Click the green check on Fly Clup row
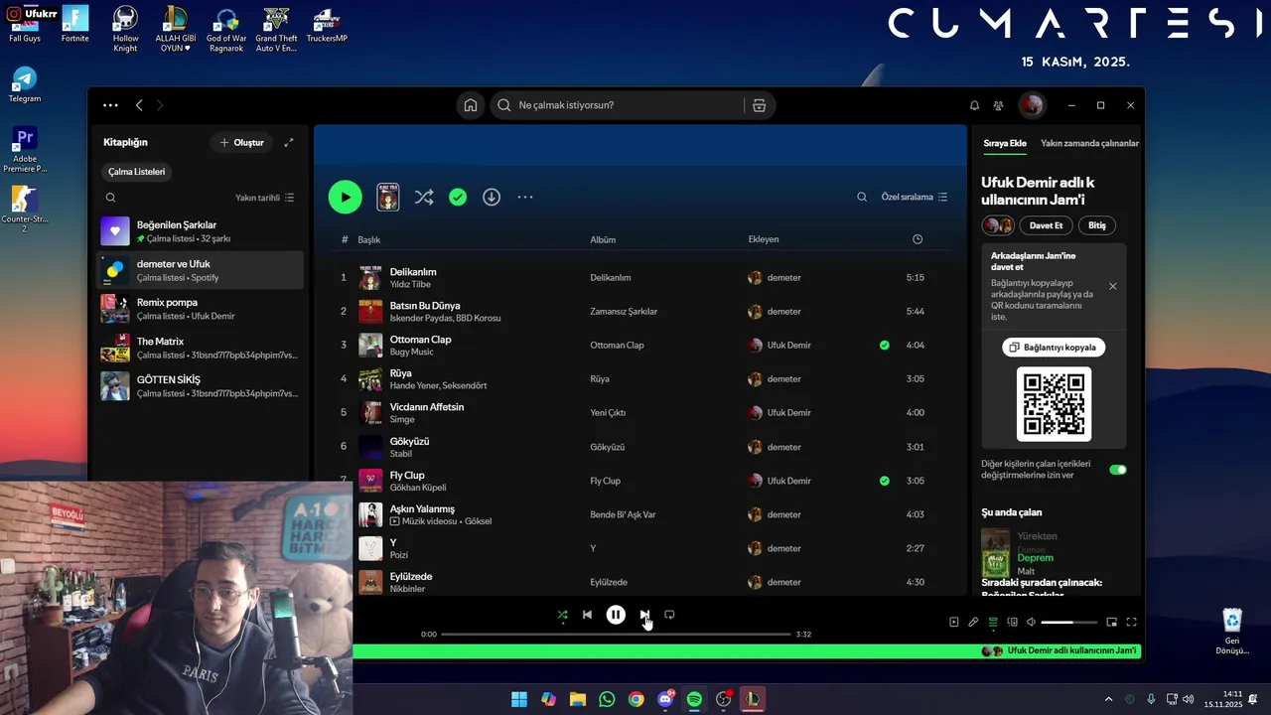 884,481
